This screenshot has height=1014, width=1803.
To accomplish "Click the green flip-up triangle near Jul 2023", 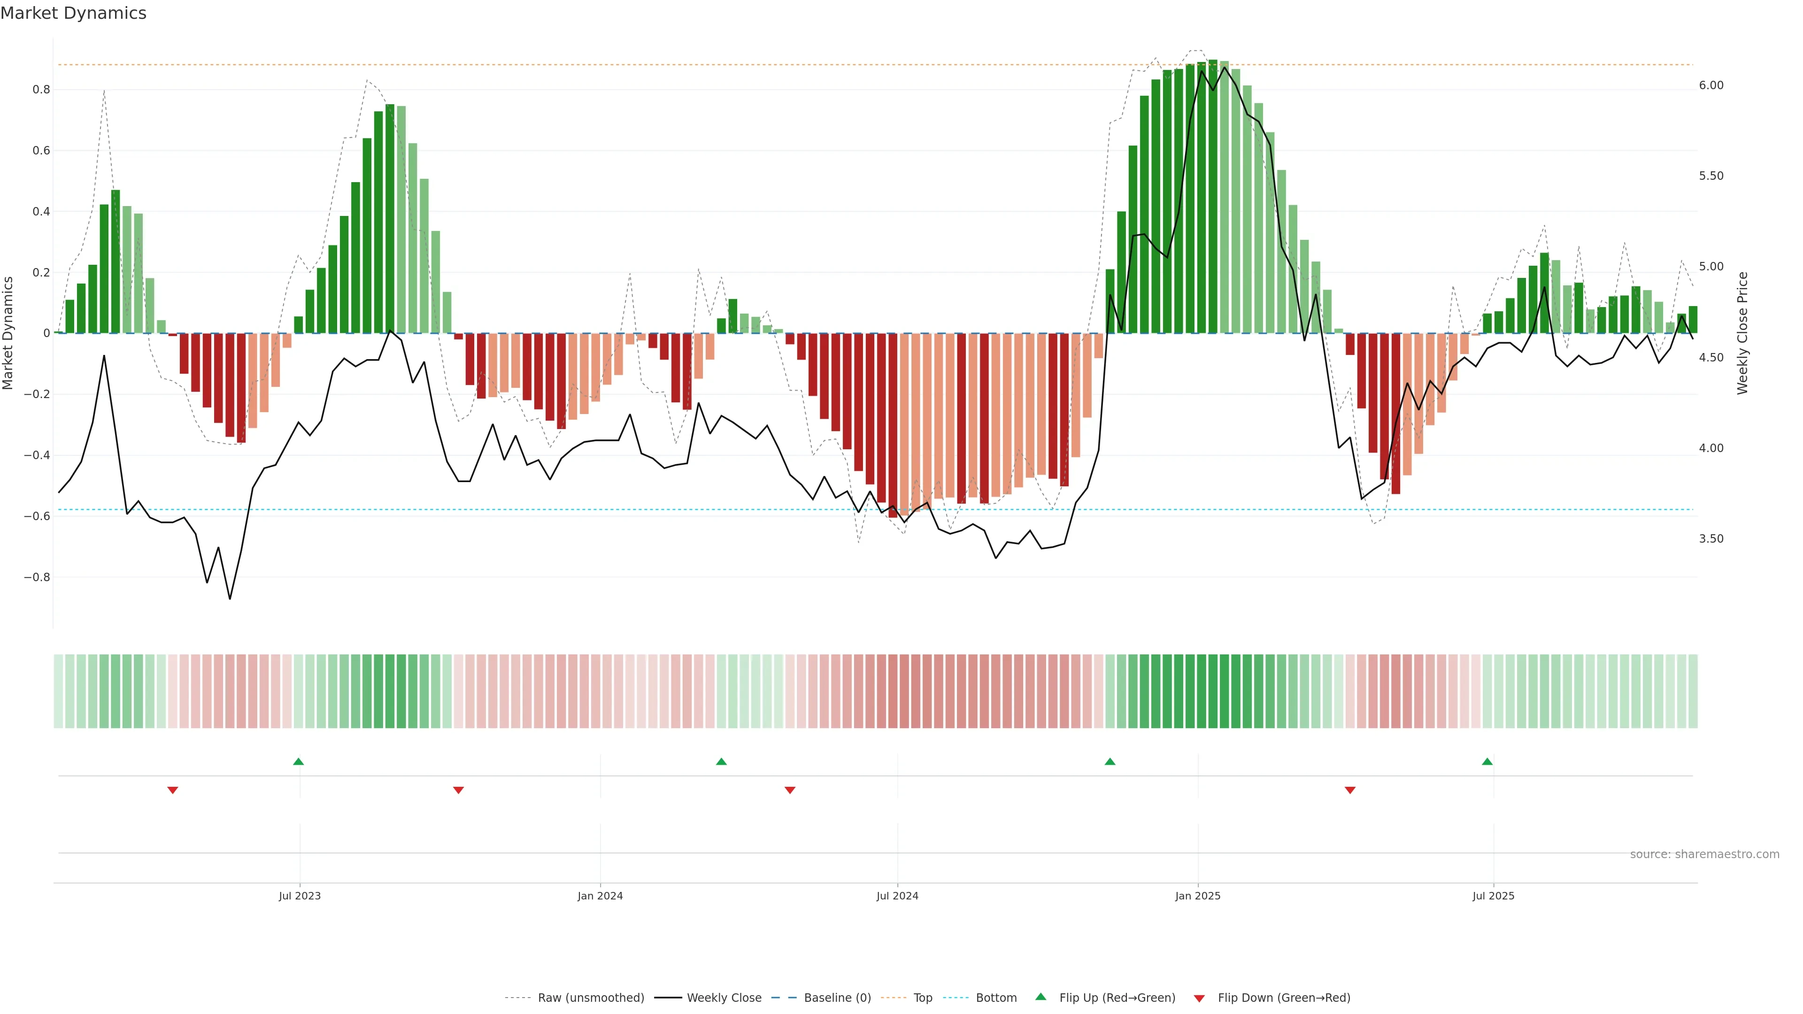I will (x=298, y=761).
